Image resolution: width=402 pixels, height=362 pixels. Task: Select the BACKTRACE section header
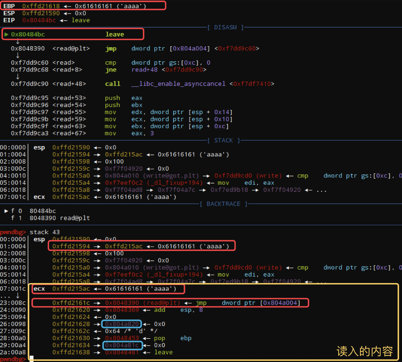click(223, 204)
